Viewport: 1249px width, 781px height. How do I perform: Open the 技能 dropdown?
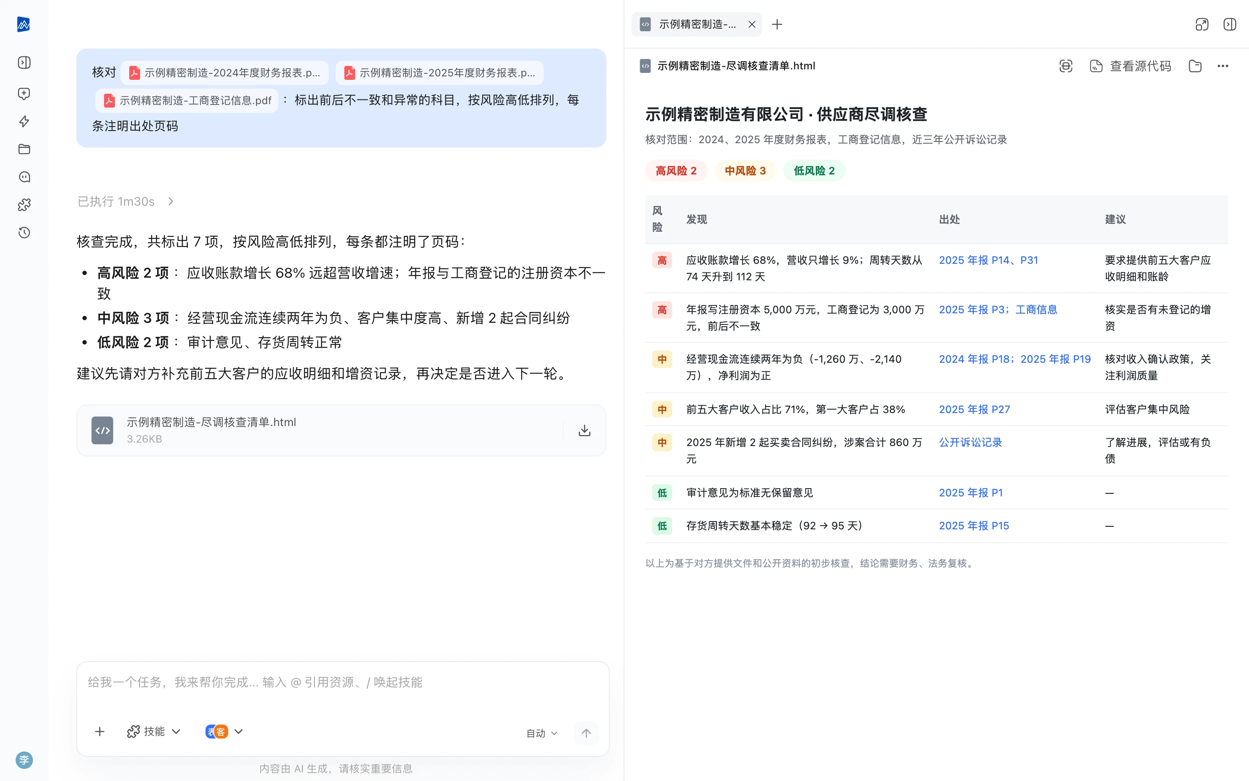coord(154,732)
